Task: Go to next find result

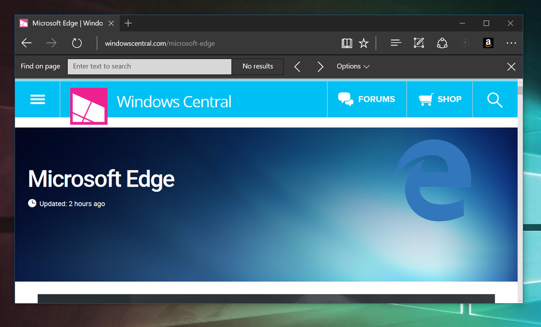Action: pos(320,67)
